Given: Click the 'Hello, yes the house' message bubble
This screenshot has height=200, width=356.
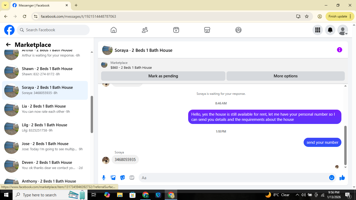Looking at the screenshot, I should [x=265, y=117].
